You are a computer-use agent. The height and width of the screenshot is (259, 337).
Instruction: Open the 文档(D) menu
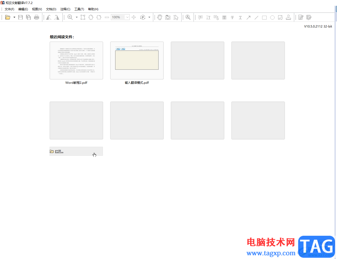(x=51, y=9)
